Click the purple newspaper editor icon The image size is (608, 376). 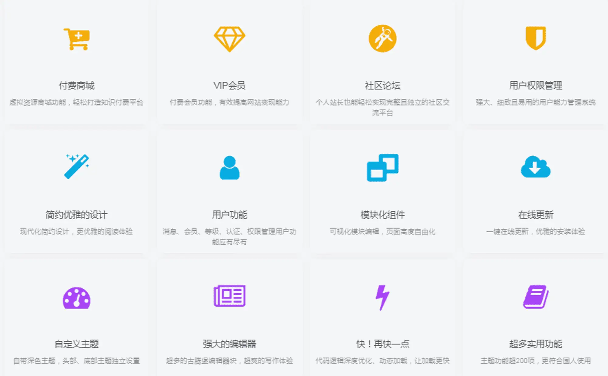click(x=230, y=296)
